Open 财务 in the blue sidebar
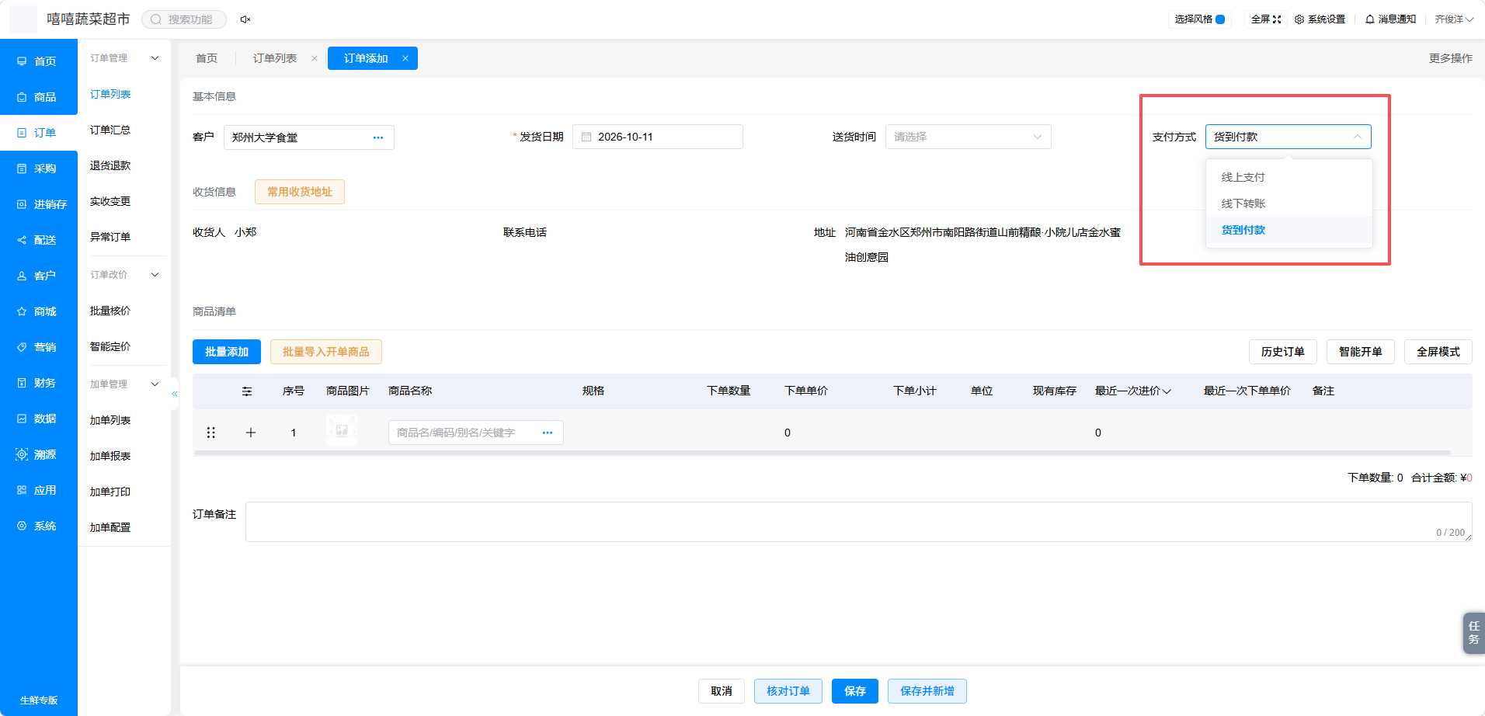Image resolution: width=1485 pixels, height=716 pixels. tap(39, 383)
